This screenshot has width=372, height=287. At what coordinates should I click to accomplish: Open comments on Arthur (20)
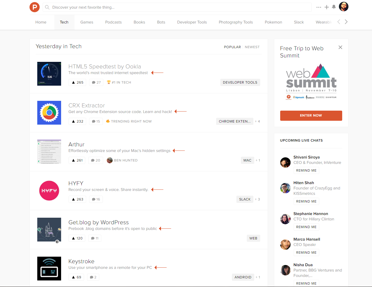(x=95, y=160)
